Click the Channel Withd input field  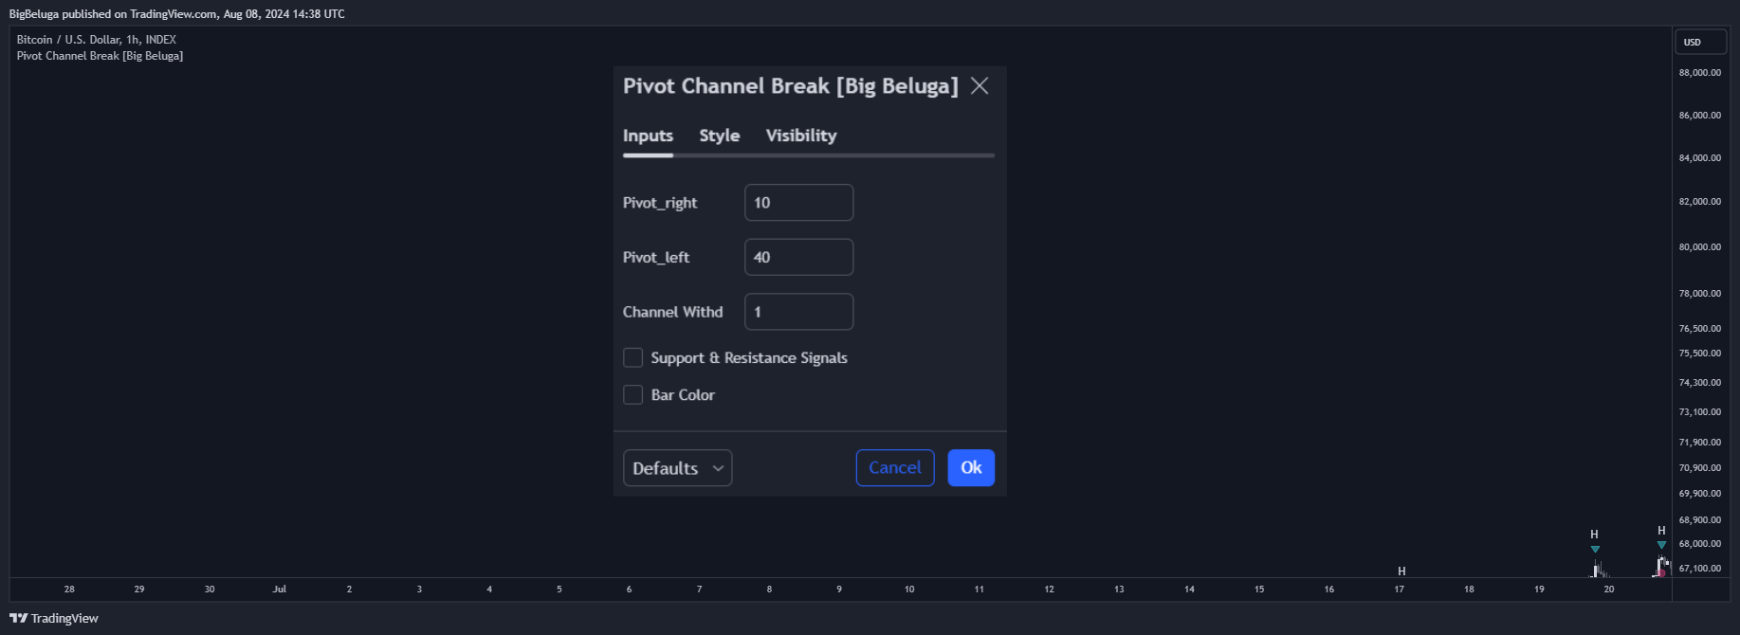(x=798, y=312)
